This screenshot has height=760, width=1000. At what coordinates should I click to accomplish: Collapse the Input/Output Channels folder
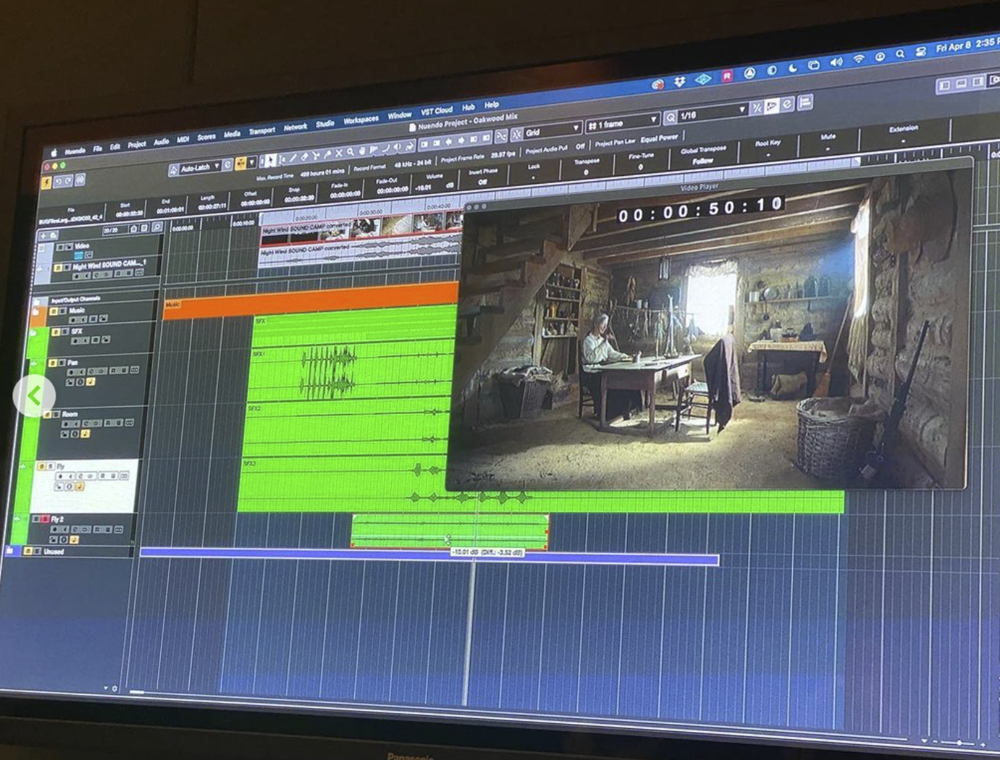(x=36, y=301)
